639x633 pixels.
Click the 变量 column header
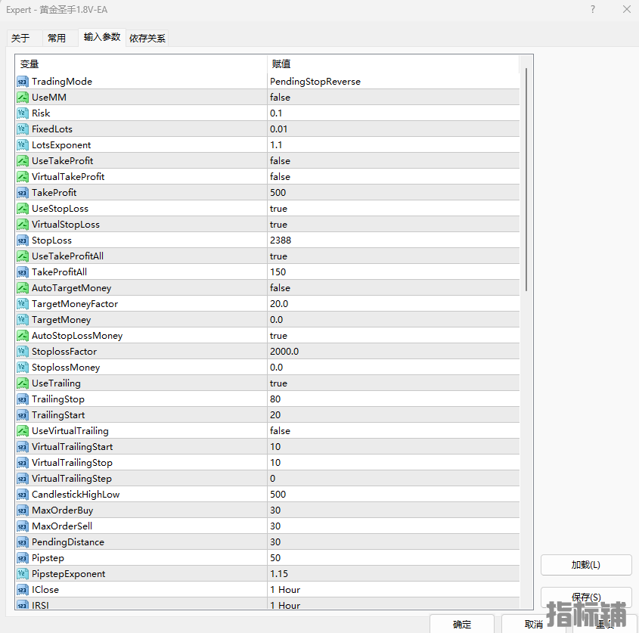(29, 64)
